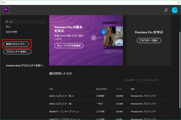Click the blue step 2 badge
The image size is (181, 120).
pos(104,32)
